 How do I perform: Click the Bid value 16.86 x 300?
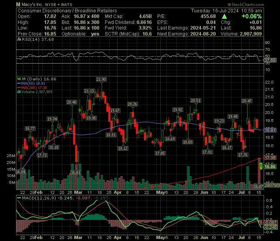(x=86, y=22)
